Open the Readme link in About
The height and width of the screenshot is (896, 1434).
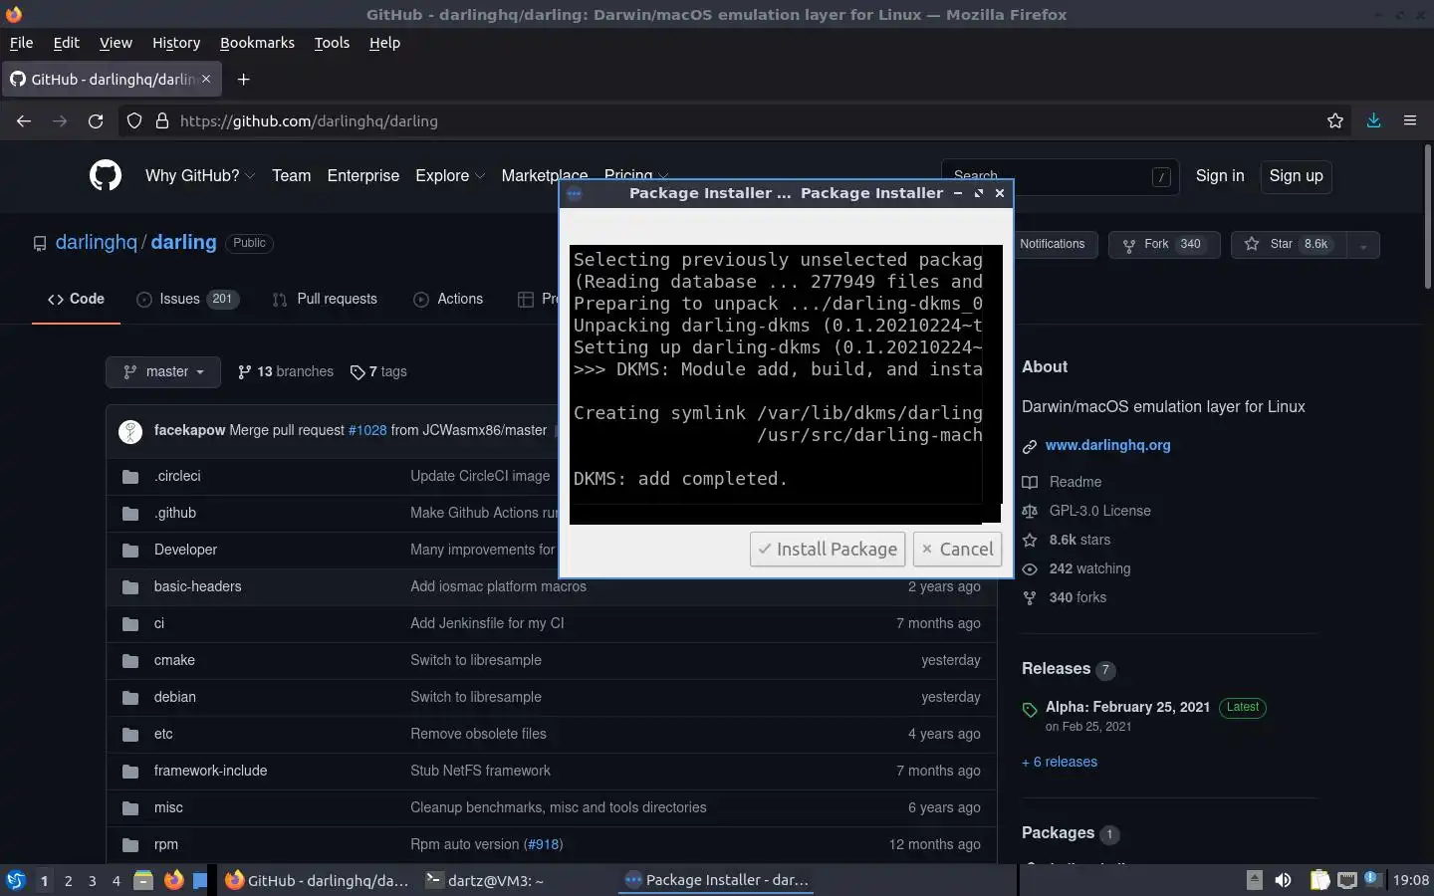click(1075, 482)
